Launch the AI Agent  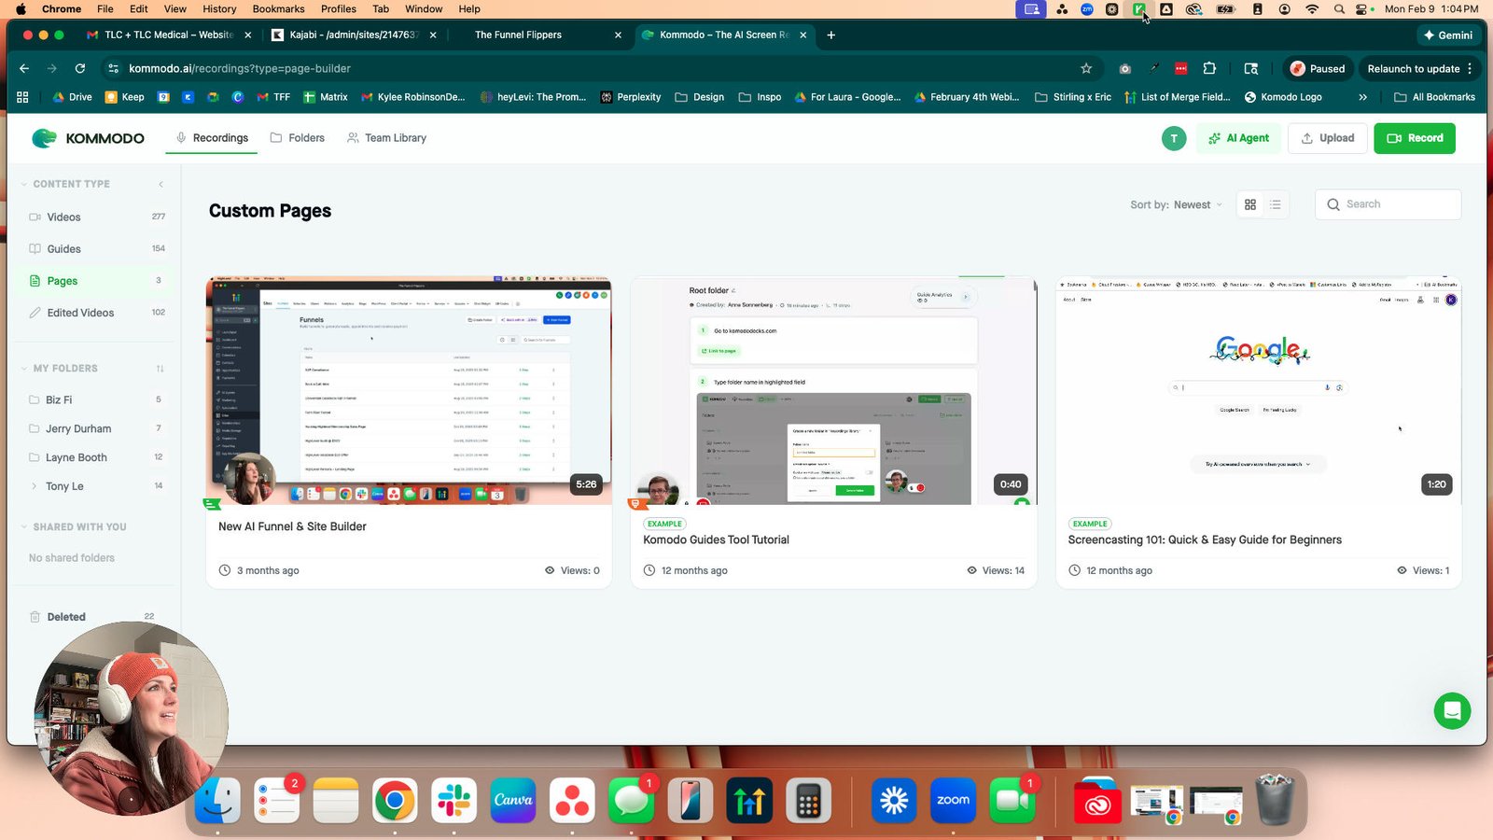1238,138
